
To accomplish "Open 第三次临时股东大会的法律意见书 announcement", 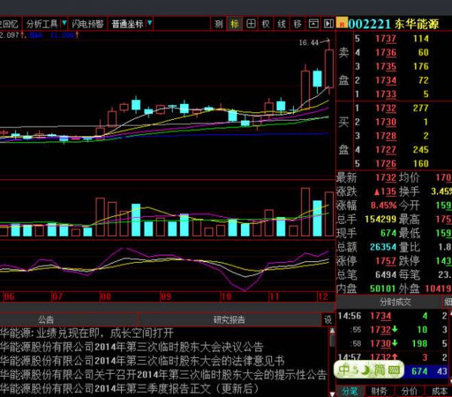I will pyautogui.click(x=142, y=361).
